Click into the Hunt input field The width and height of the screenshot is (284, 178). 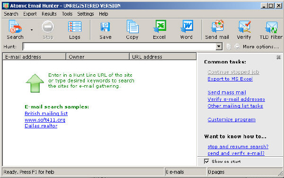pos(120,46)
